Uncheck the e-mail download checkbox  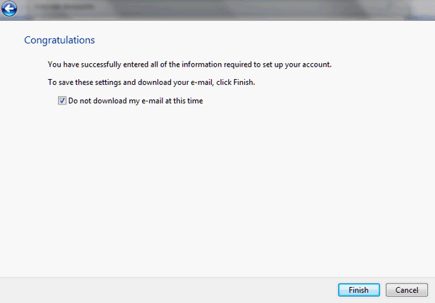tap(62, 101)
